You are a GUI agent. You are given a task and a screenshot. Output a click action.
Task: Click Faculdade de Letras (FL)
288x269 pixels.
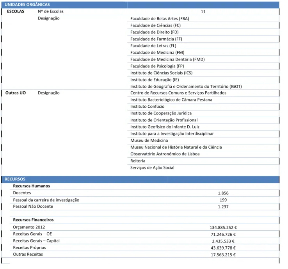(x=153, y=46)
